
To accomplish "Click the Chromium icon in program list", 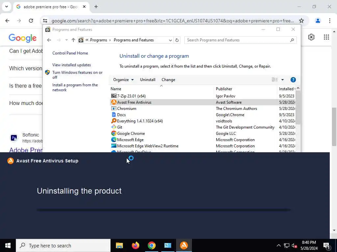I will coord(114,108).
